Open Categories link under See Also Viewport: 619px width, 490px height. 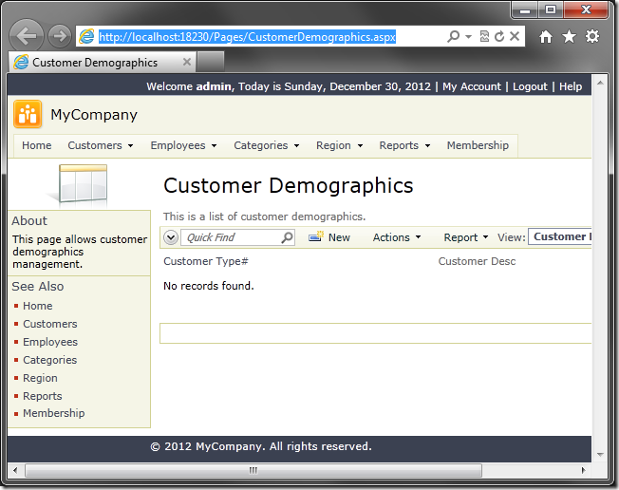point(49,360)
